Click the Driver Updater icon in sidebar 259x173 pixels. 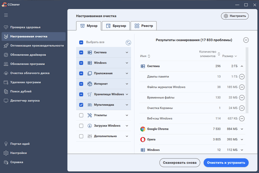point(6,55)
